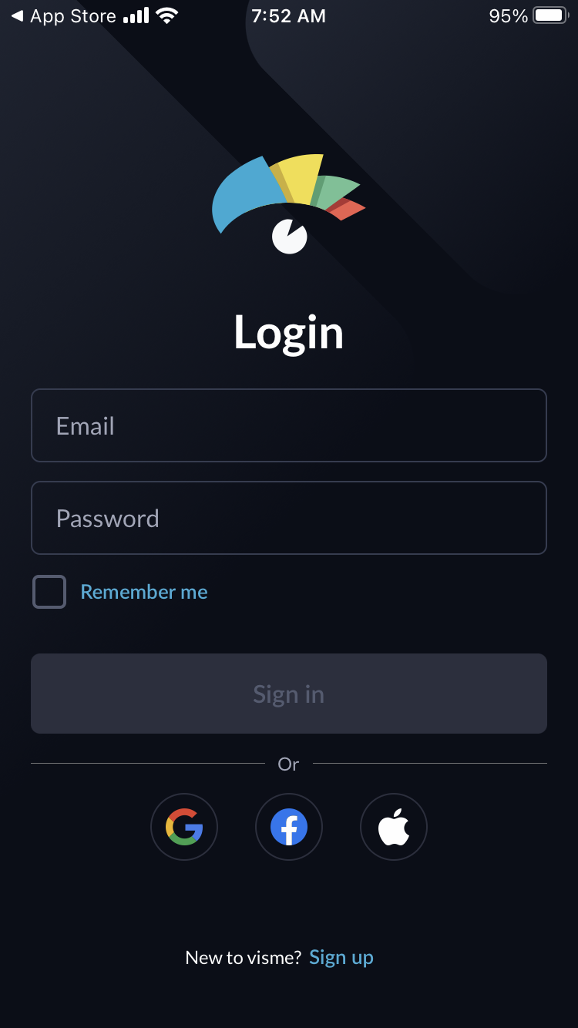This screenshot has height=1028, width=578.
Task: Tap the 7:52 AM clock
Action: tap(289, 15)
